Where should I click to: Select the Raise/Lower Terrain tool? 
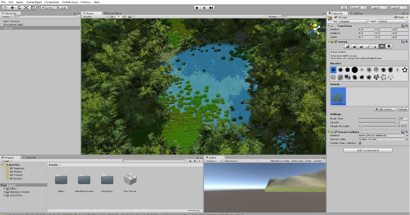(x=348, y=46)
